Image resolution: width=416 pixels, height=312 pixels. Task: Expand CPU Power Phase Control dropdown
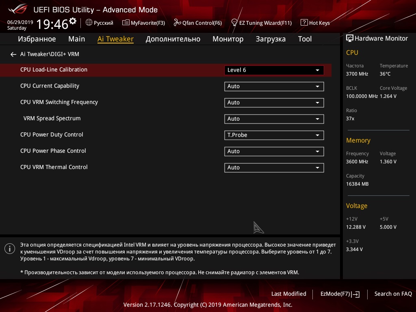(274, 151)
